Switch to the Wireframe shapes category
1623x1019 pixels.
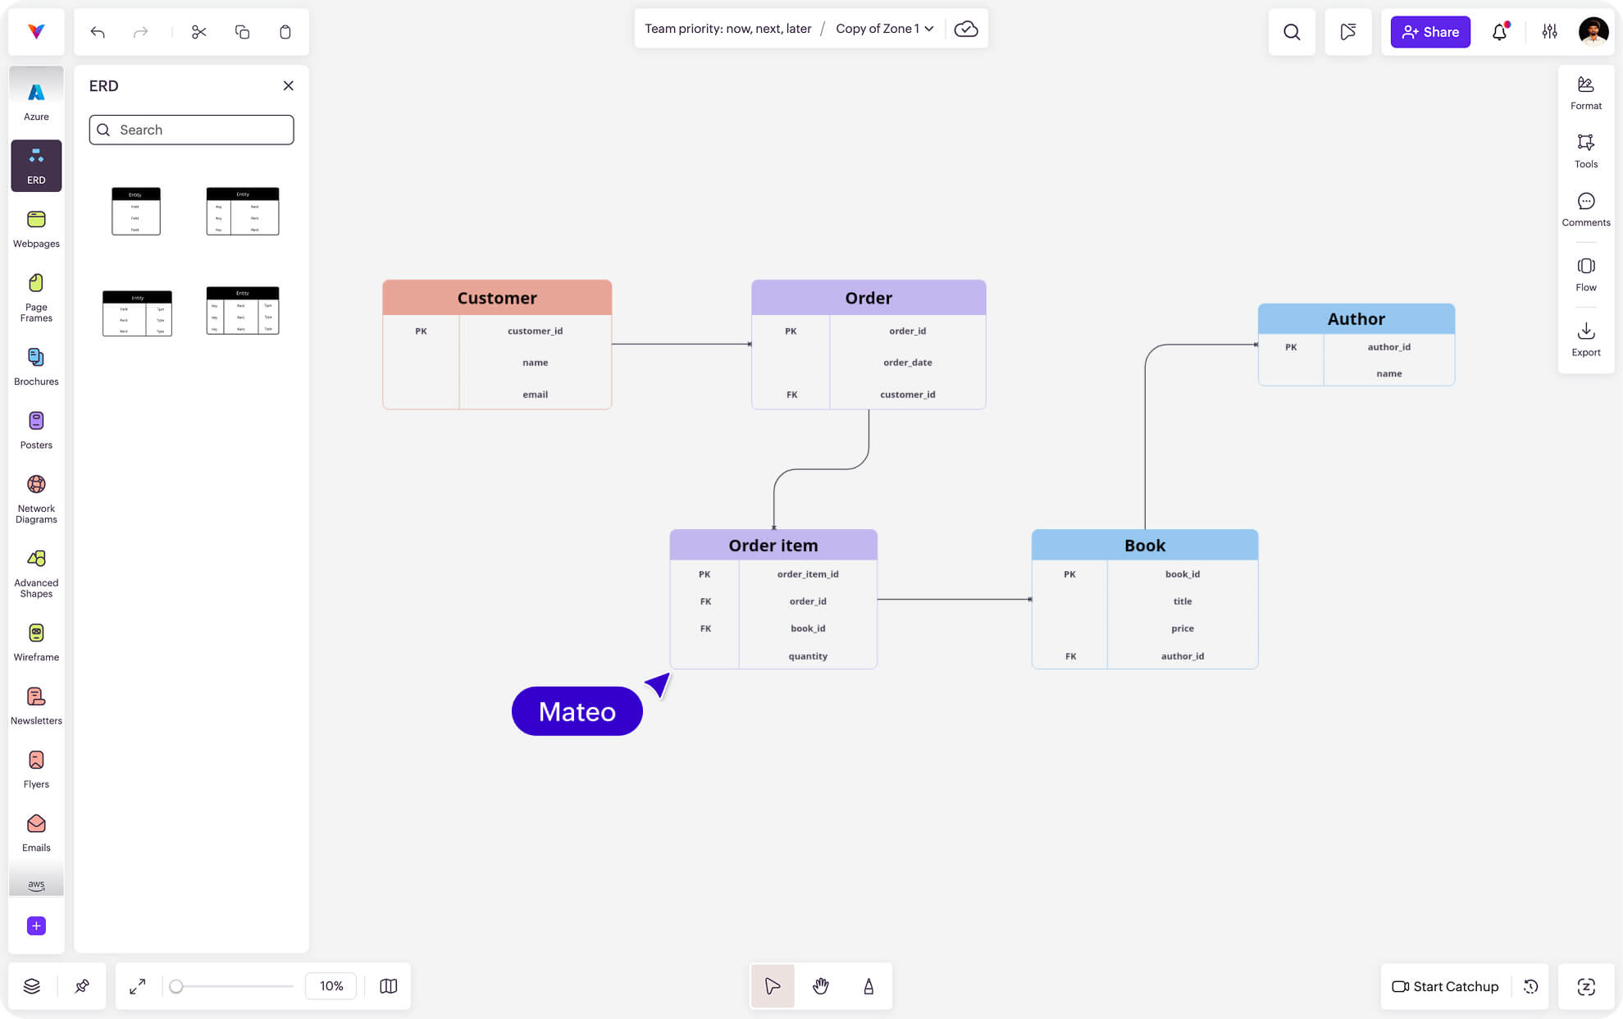pos(36,642)
